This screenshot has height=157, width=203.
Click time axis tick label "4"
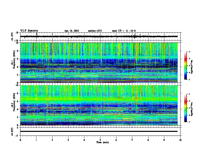[x=84, y=140]
